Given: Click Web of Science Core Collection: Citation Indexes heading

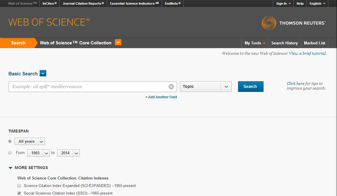Looking at the screenshot, I should [x=63, y=178].
